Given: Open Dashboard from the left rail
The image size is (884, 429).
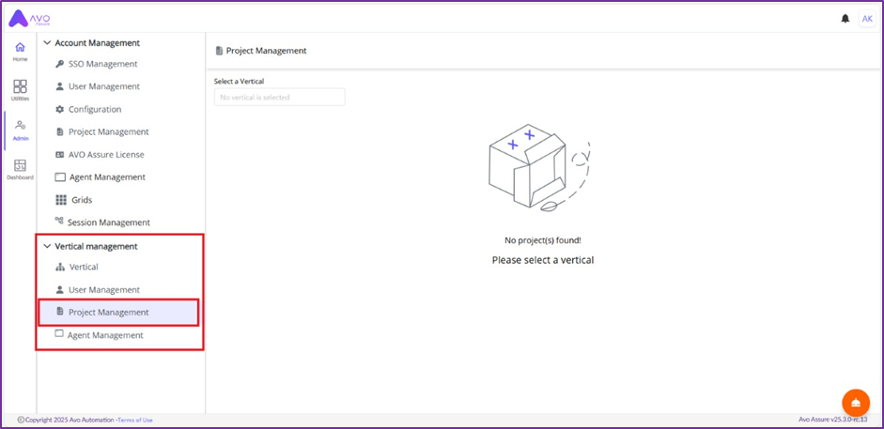Looking at the screenshot, I should 20,169.
